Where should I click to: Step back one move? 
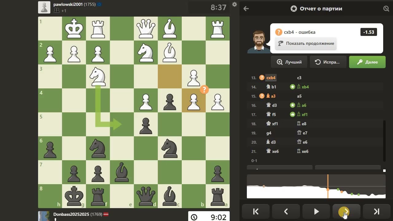(286, 211)
